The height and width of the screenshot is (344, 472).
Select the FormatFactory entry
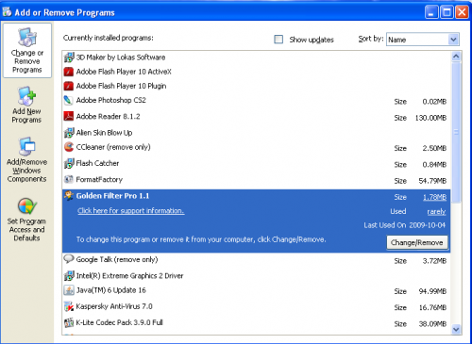(257, 180)
